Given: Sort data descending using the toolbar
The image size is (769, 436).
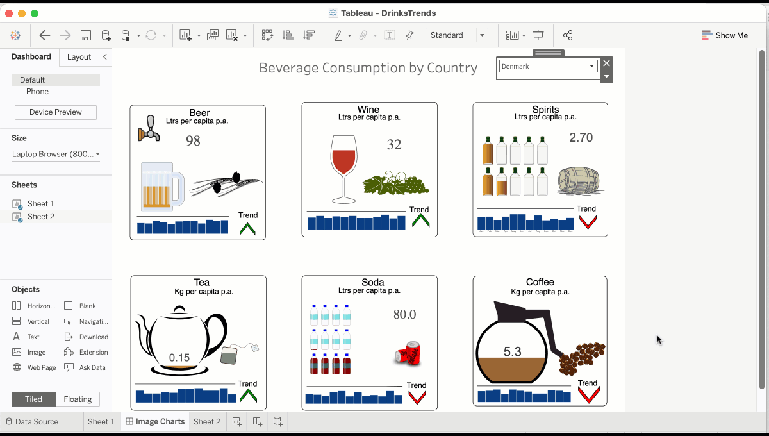Looking at the screenshot, I should coord(310,35).
